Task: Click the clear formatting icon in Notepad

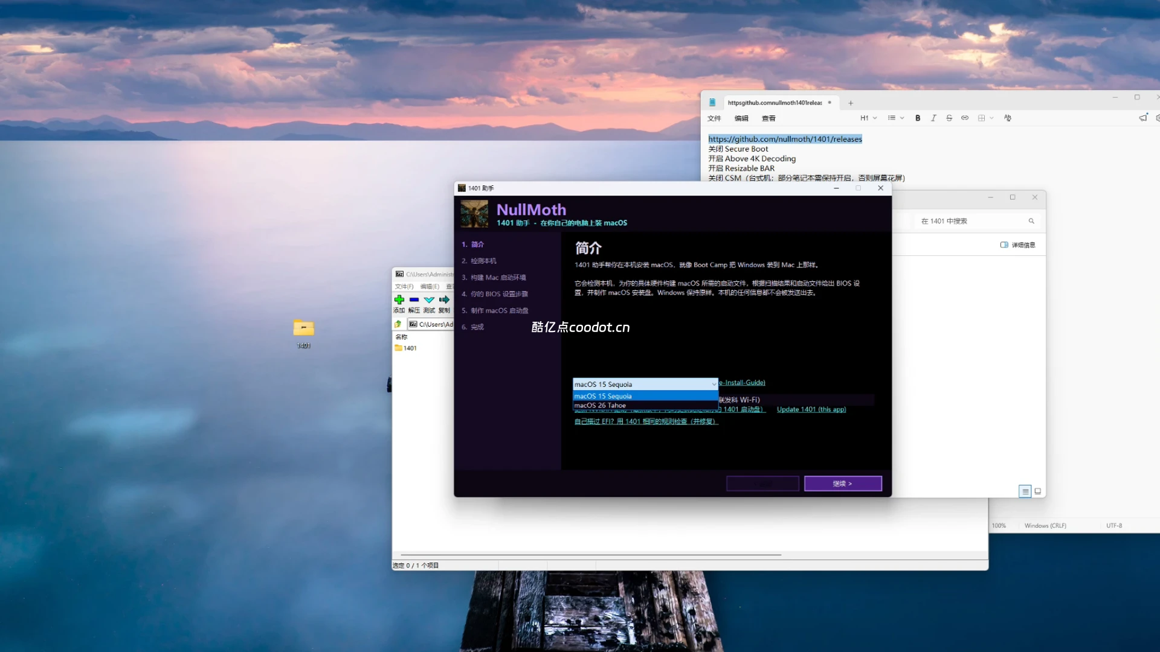Action: coord(1008,118)
